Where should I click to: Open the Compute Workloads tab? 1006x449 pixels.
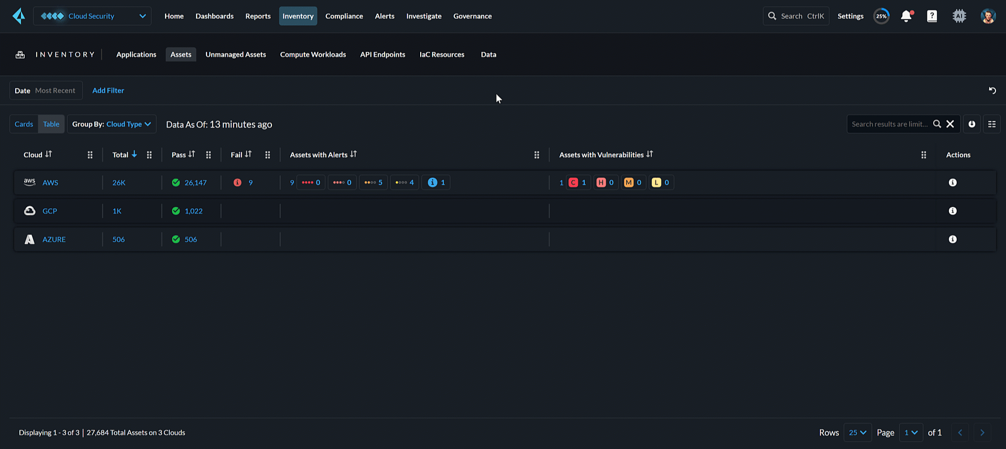pos(313,54)
